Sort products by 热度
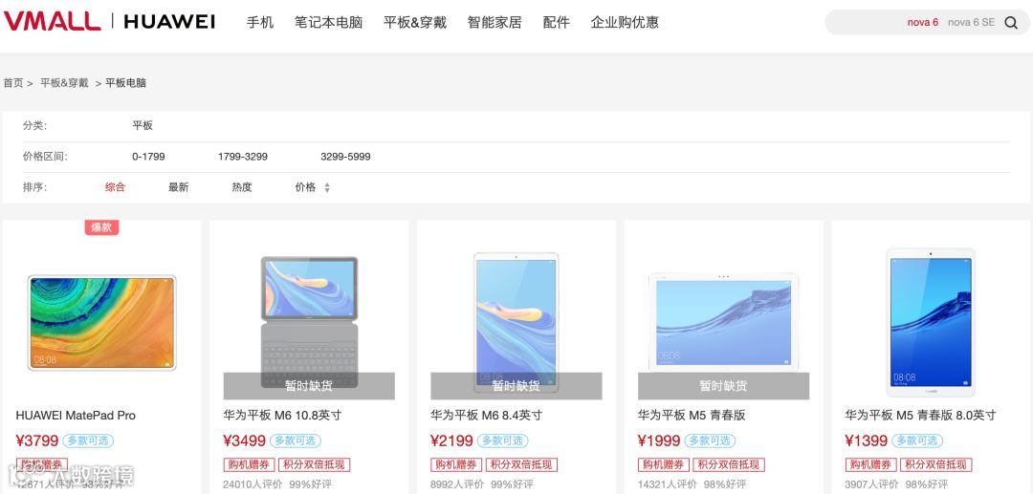This screenshot has width=1033, height=494. click(242, 187)
